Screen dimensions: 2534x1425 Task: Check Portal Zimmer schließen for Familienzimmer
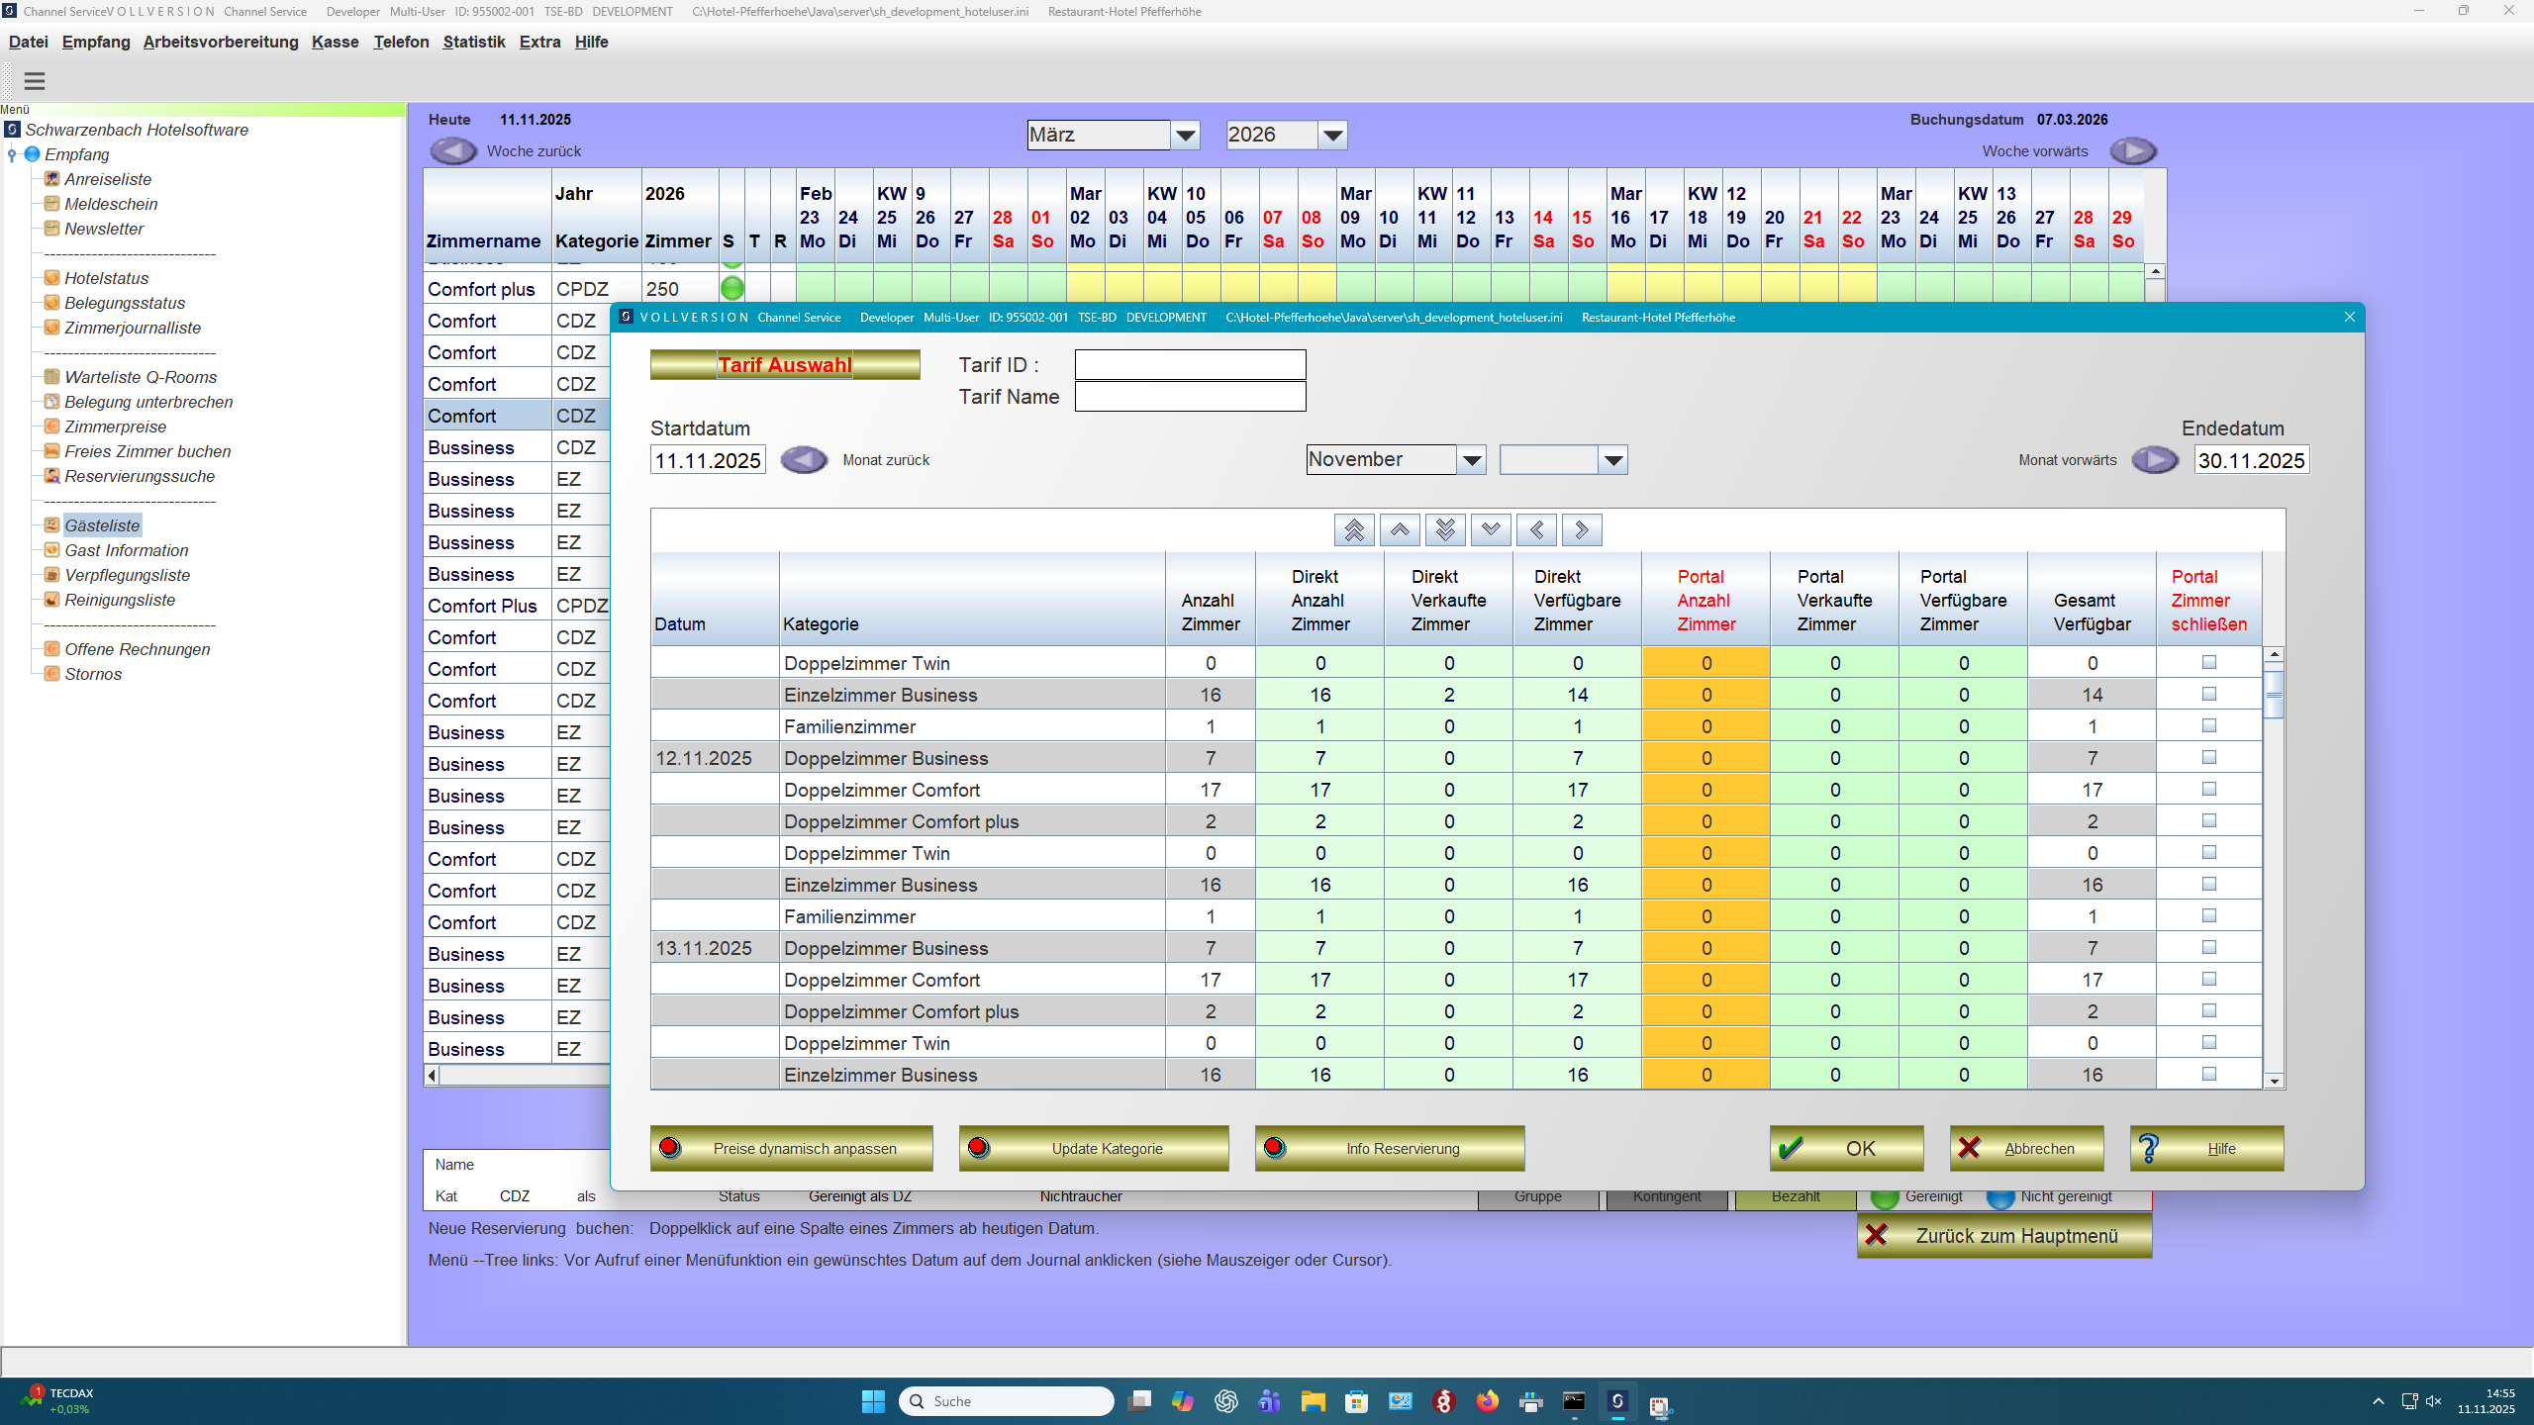2208,725
